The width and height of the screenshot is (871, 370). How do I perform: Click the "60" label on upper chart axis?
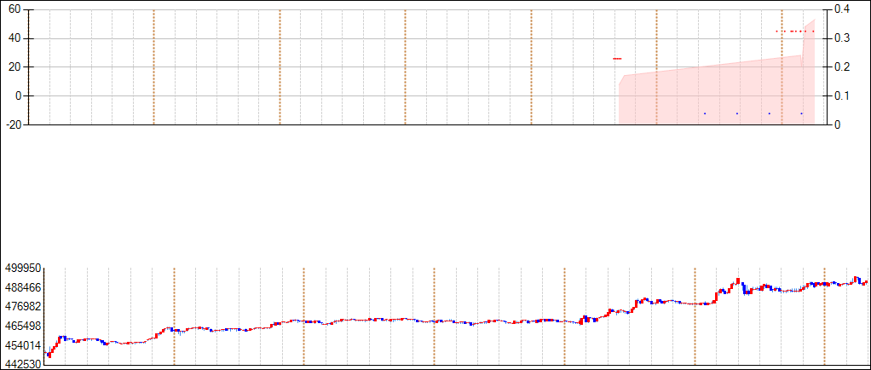tap(14, 9)
